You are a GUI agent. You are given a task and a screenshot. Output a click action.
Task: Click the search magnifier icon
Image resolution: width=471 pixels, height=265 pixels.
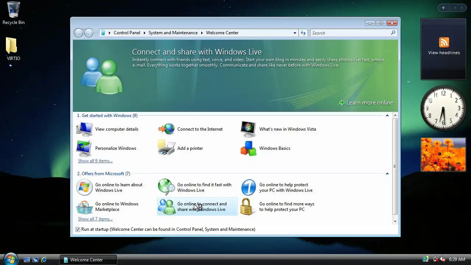point(393,33)
